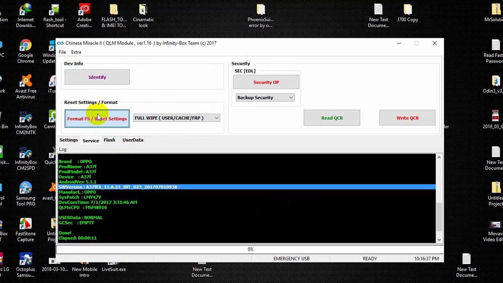Click the 10:16:37 PM status clock
The image size is (503, 283).
tap(426, 259)
